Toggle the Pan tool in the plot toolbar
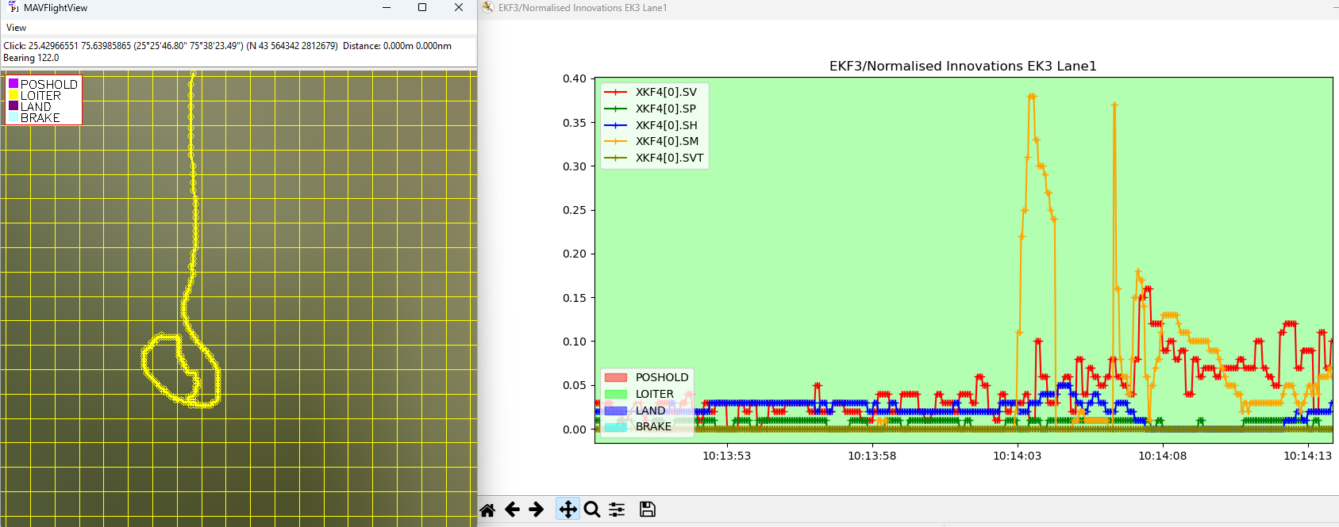The width and height of the screenshot is (1339, 527). point(568,510)
